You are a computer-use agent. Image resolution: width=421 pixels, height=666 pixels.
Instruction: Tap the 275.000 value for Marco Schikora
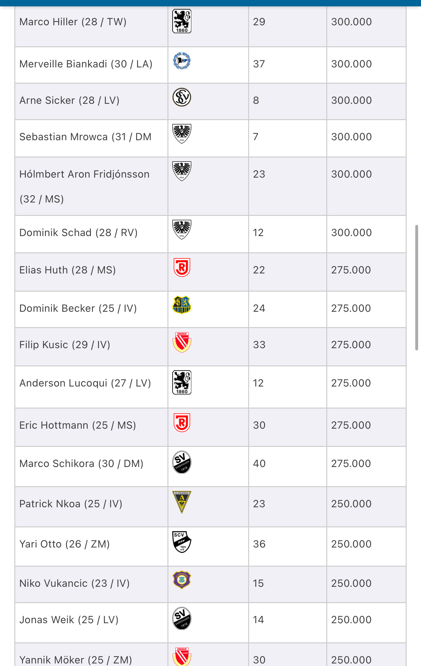point(351,463)
